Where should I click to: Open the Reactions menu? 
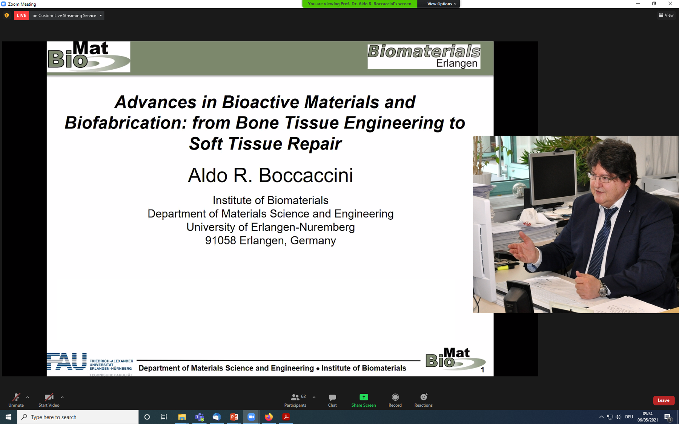point(423,400)
